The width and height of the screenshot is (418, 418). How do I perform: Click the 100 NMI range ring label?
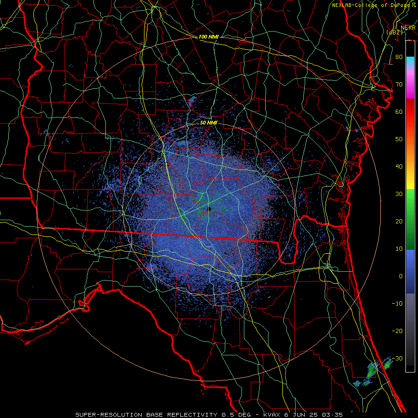[209, 37]
